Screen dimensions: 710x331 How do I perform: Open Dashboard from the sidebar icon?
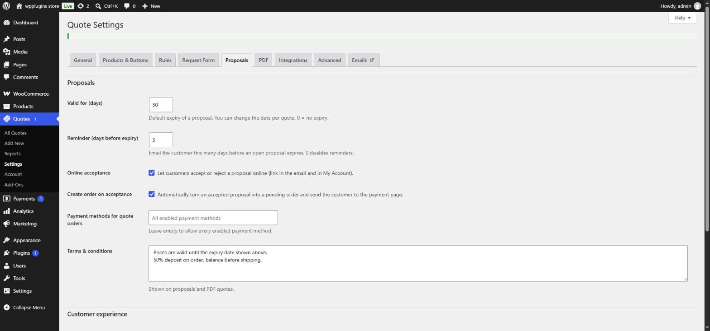(x=6, y=23)
